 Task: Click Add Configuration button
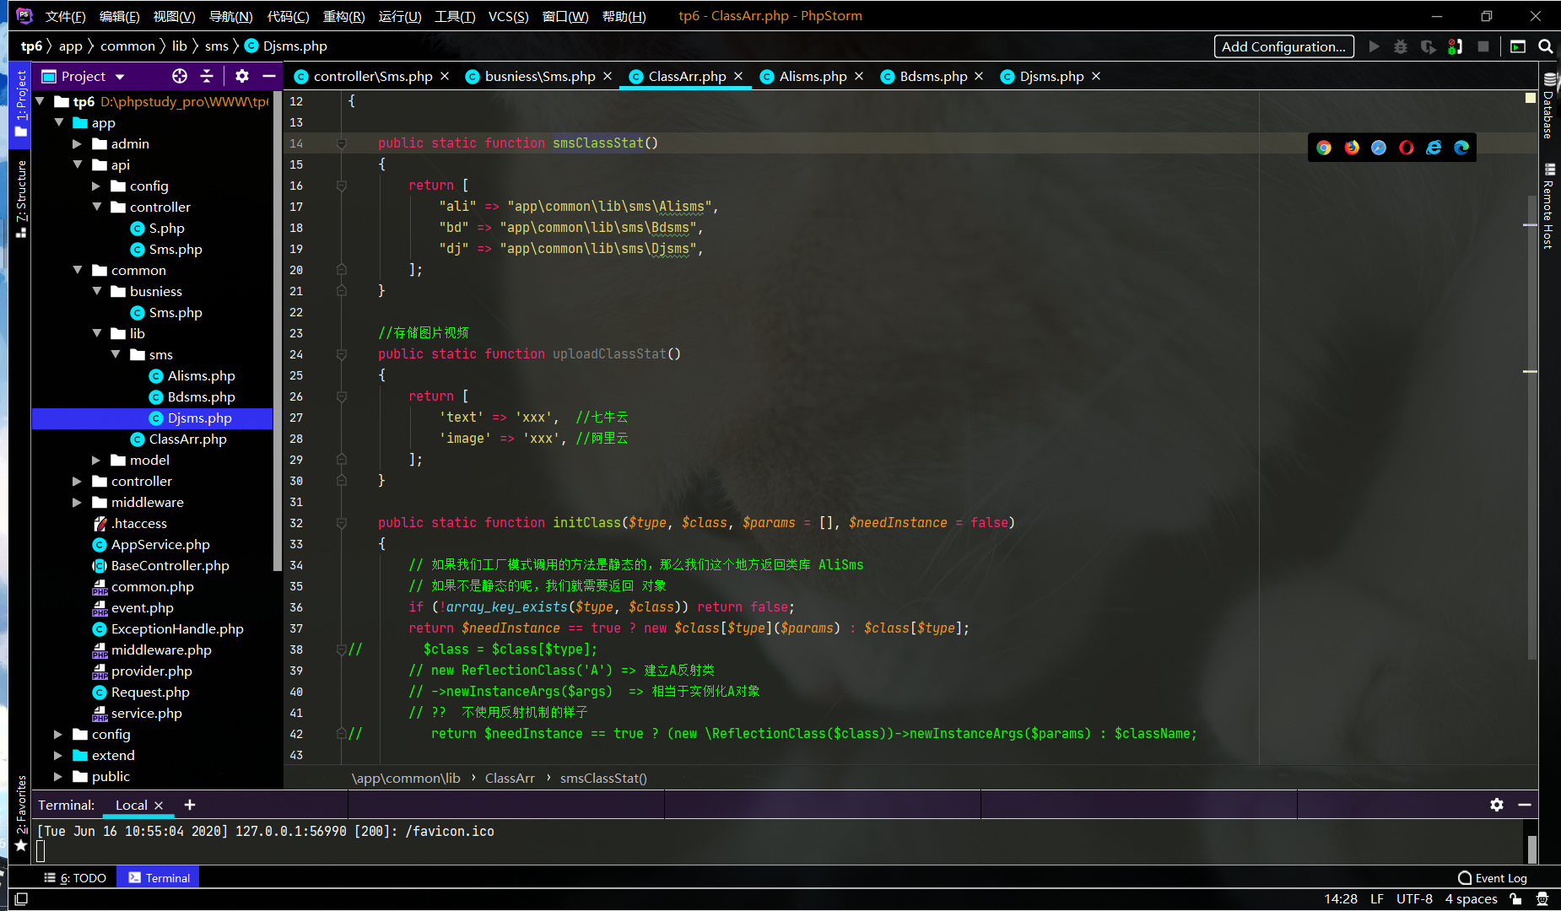1283,46
